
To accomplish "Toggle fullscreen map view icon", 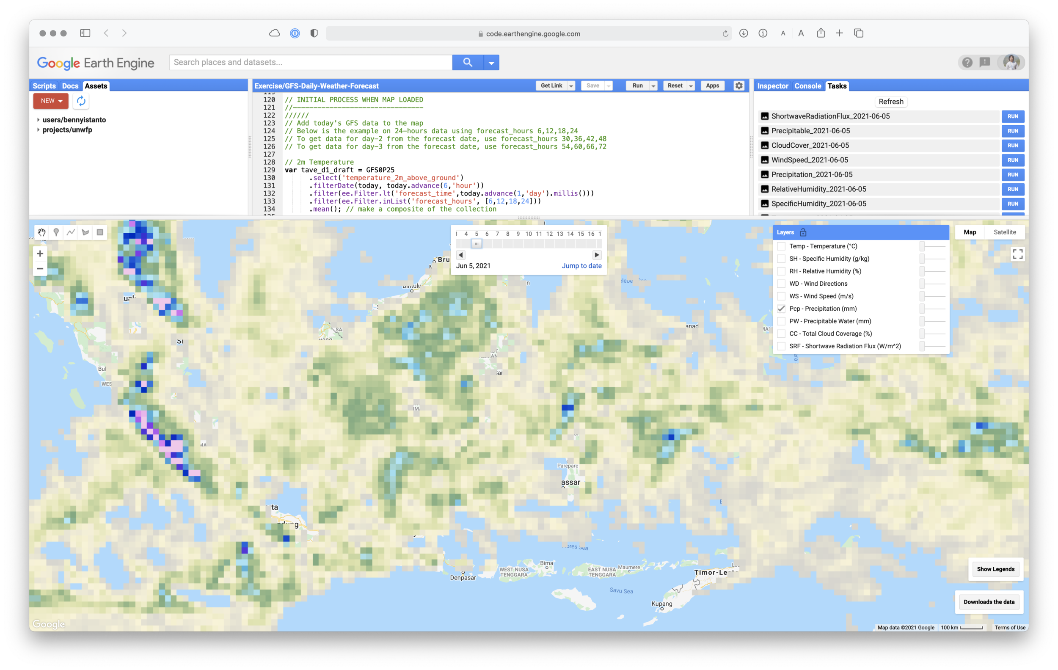I will click(1017, 254).
